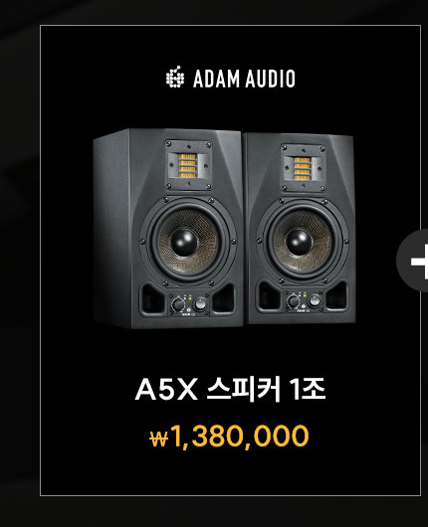Click the left speaker's volume knob
Screen dimensions: 428x527
(x=178, y=305)
